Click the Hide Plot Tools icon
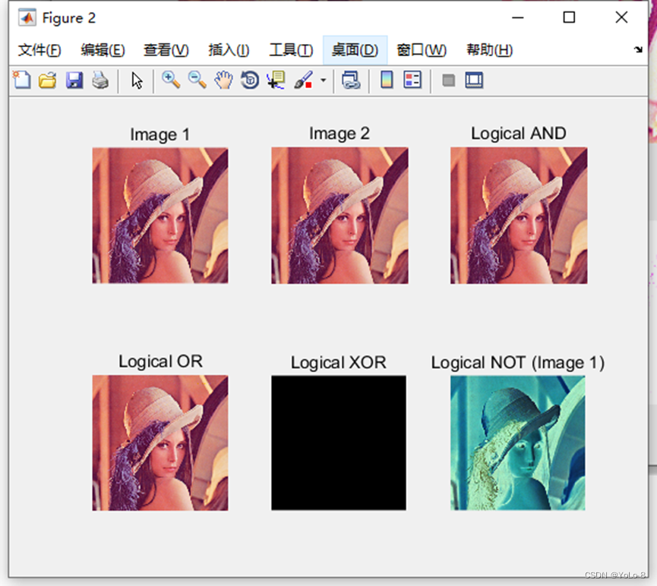The width and height of the screenshot is (657, 586). click(448, 80)
